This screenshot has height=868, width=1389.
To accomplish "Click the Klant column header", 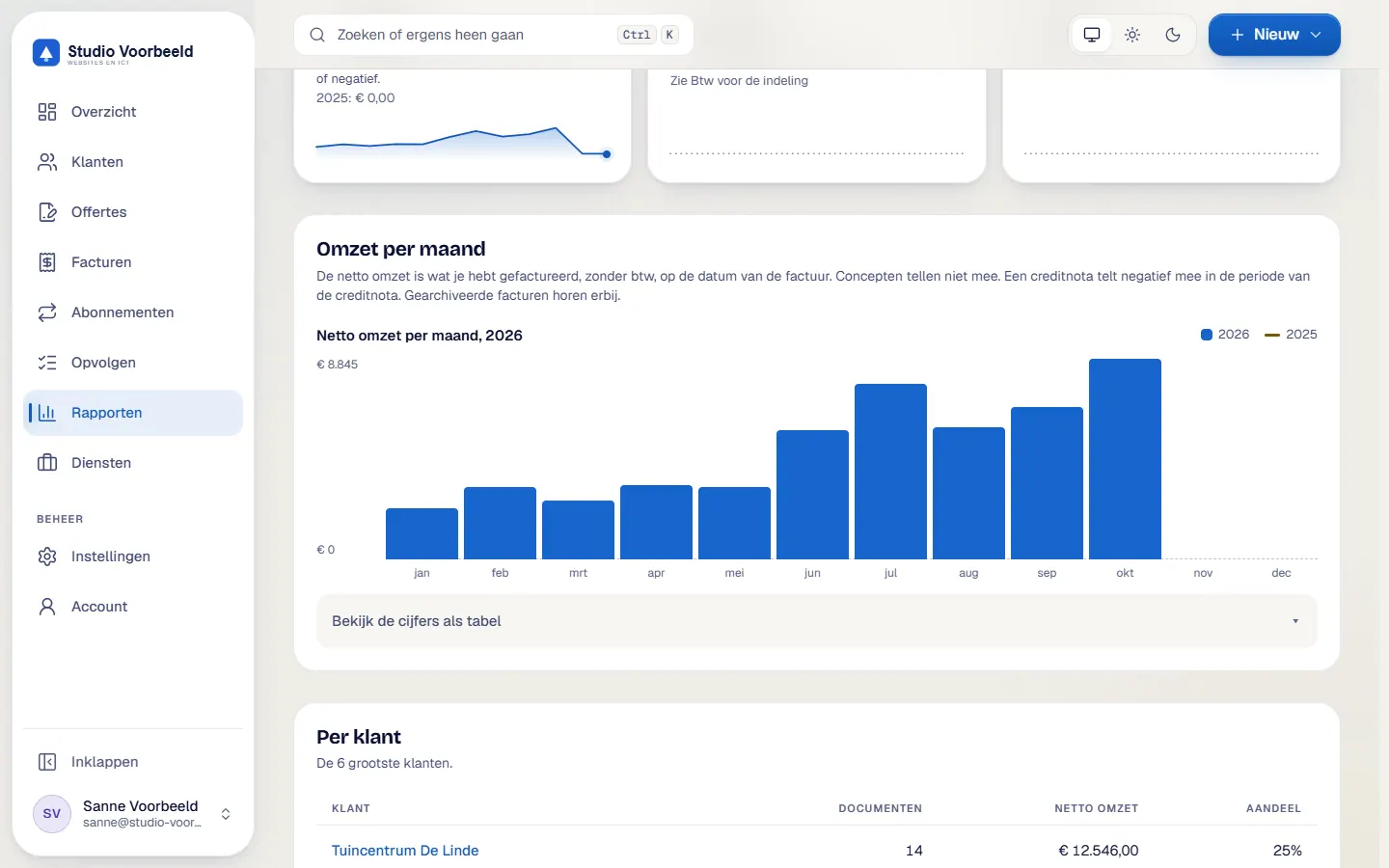I will 351,808.
